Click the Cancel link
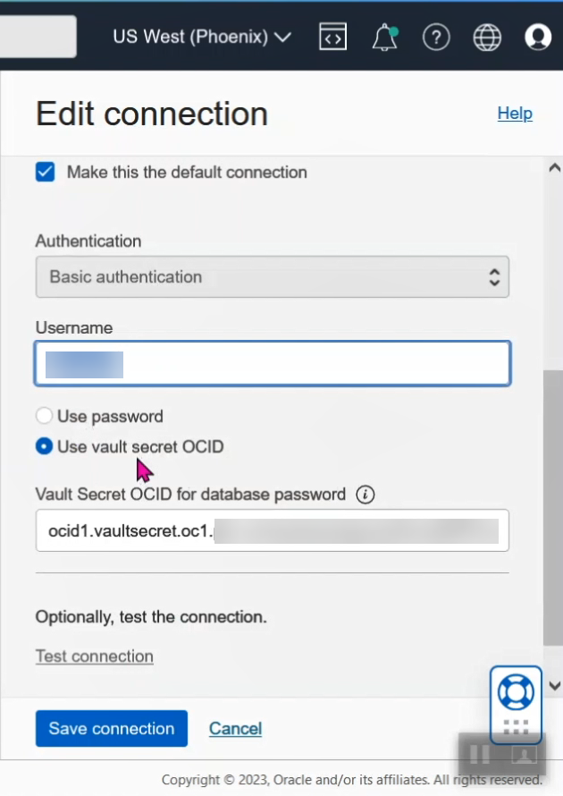Viewport: 563px width, 796px height. click(235, 728)
